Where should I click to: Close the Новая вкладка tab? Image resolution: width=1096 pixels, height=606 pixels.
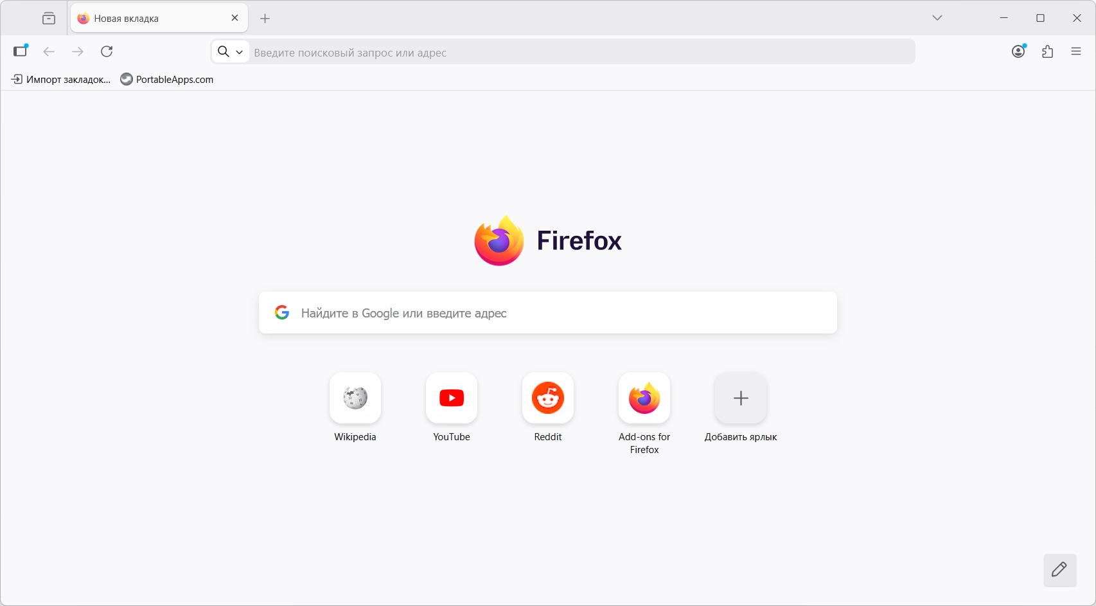click(x=235, y=18)
